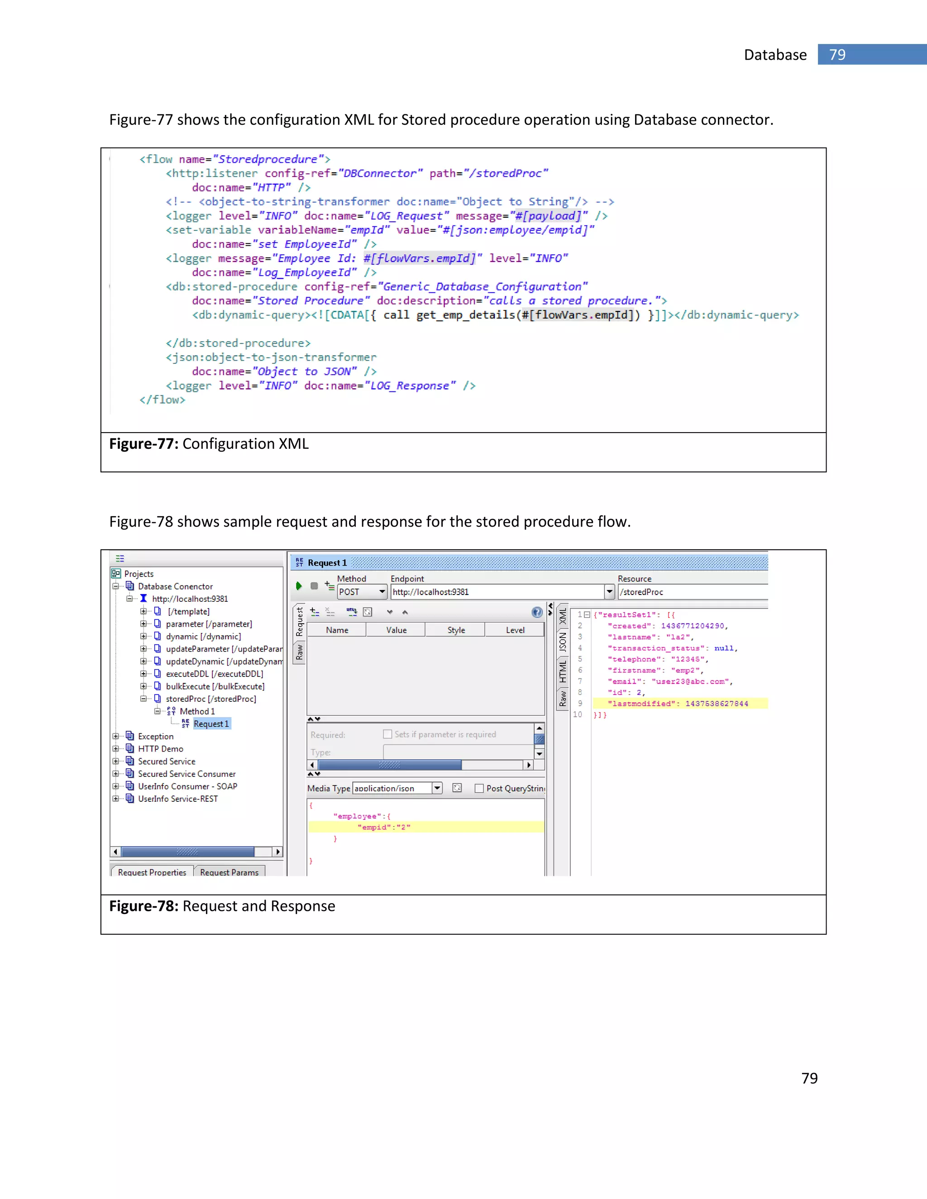Click the Projects root icon
927x1199 pixels.
(x=116, y=573)
